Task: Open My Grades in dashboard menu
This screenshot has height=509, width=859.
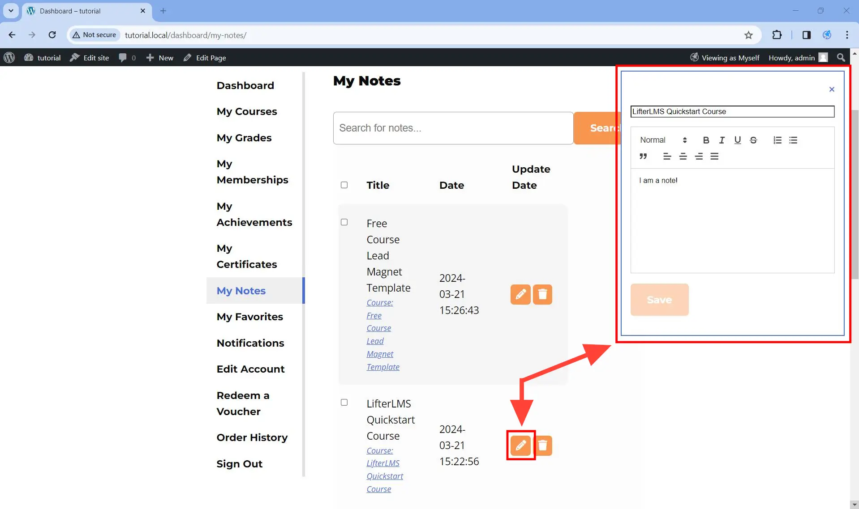Action: 244,138
